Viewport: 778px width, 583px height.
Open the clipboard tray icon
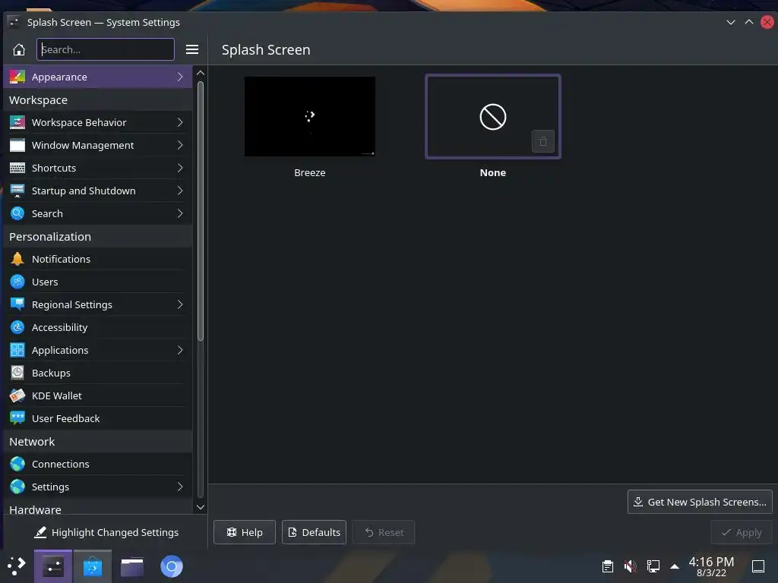point(607,566)
